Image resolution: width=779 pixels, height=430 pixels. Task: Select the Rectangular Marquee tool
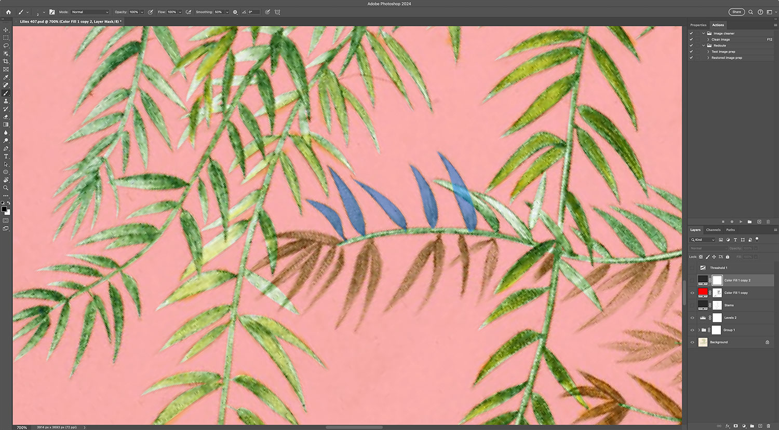[6, 38]
